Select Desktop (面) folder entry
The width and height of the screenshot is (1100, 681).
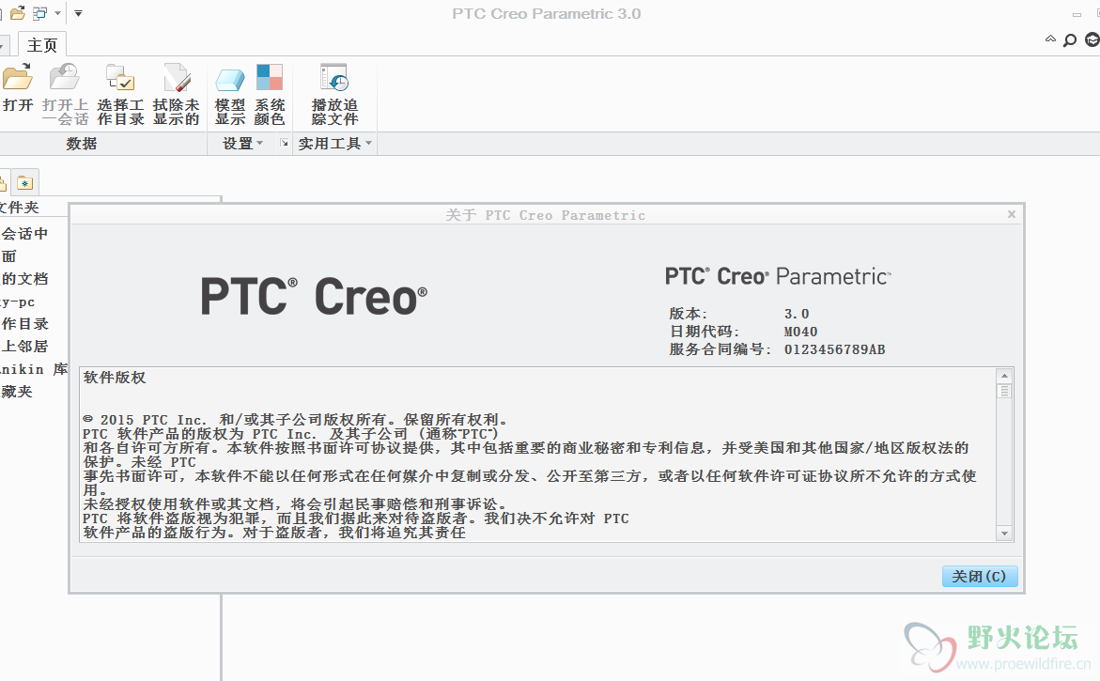(8, 256)
